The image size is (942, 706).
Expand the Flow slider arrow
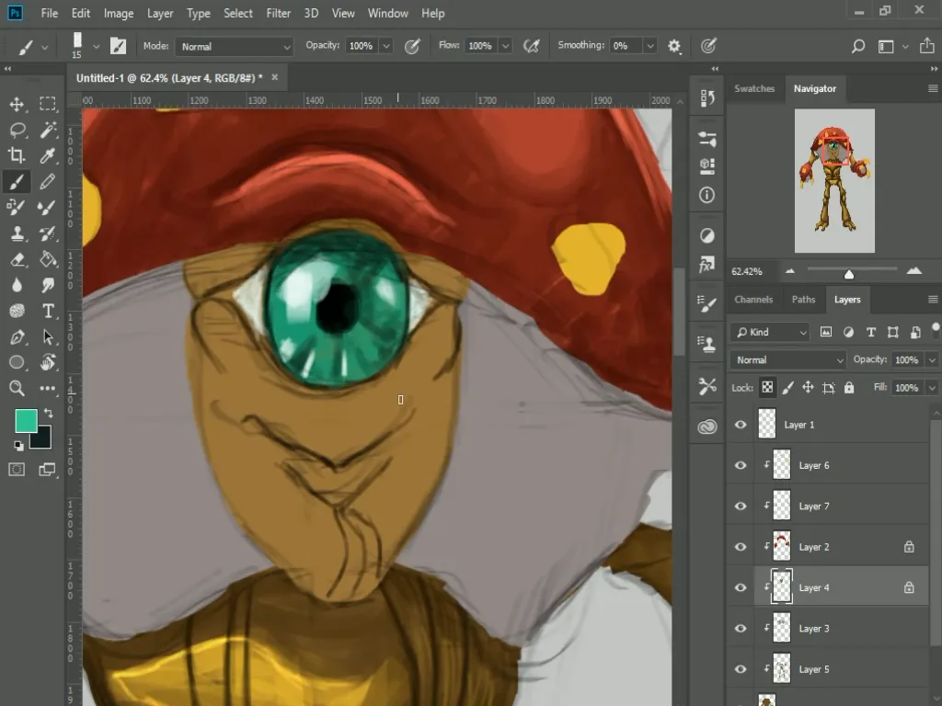[x=506, y=46]
